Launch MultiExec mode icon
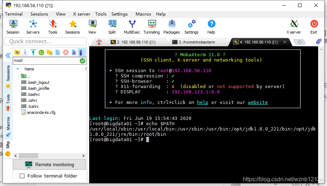The image size is (327, 186). coord(132,27)
